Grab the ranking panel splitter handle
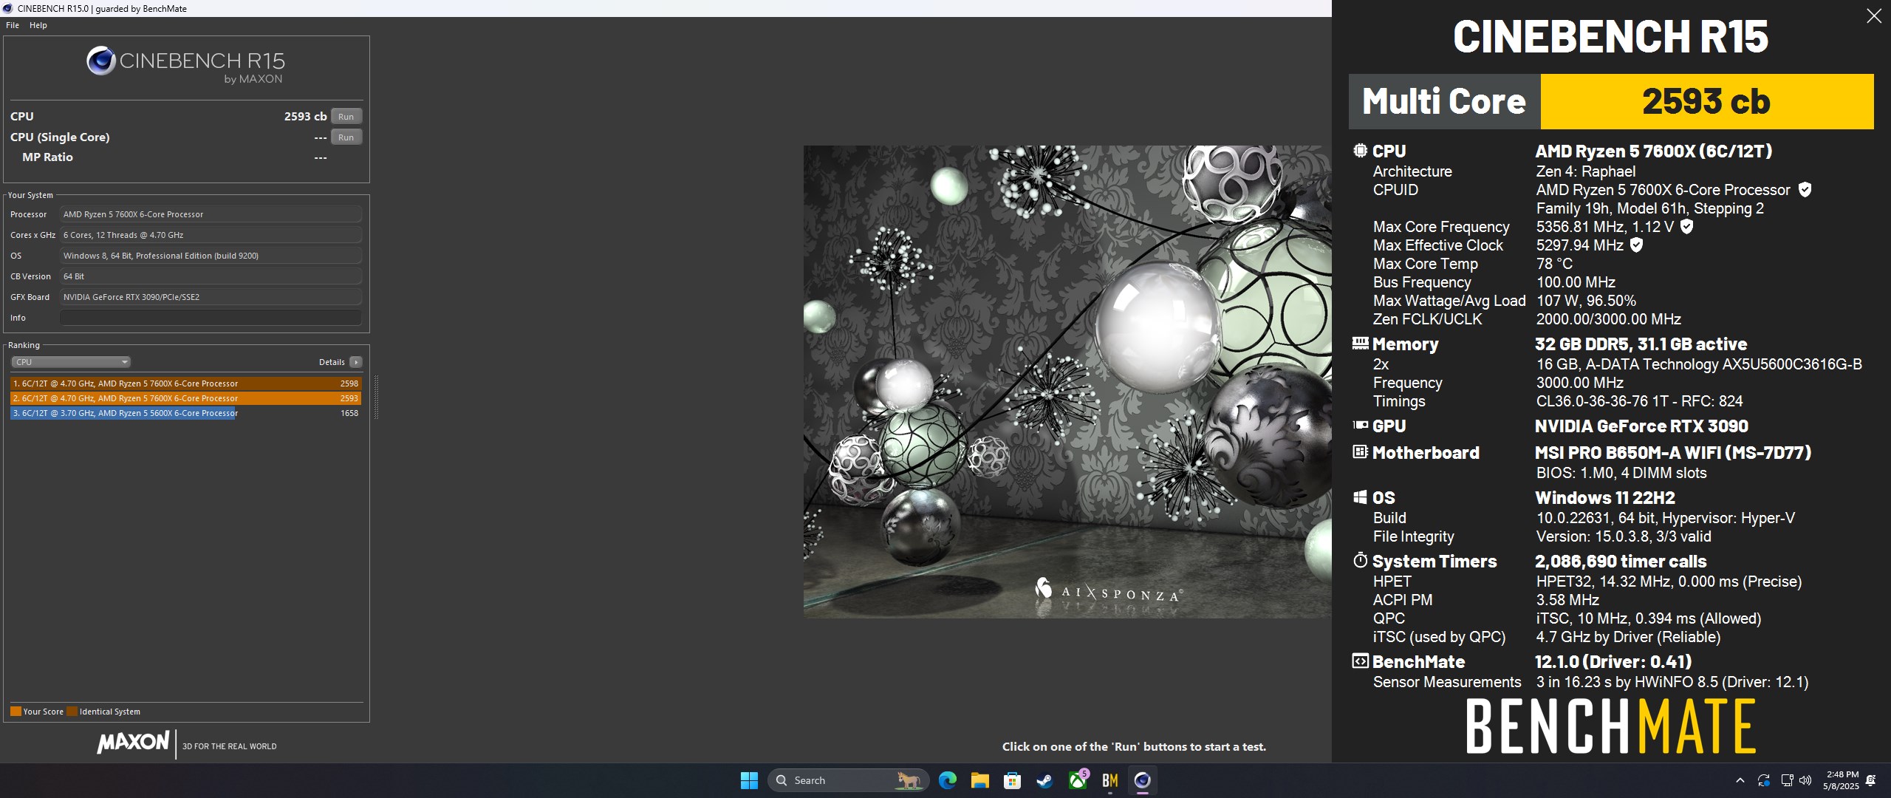Viewport: 1891px width, 798px height. coord(376,397)
